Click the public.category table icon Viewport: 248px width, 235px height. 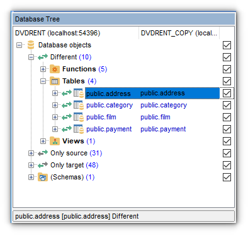(79, 105)
